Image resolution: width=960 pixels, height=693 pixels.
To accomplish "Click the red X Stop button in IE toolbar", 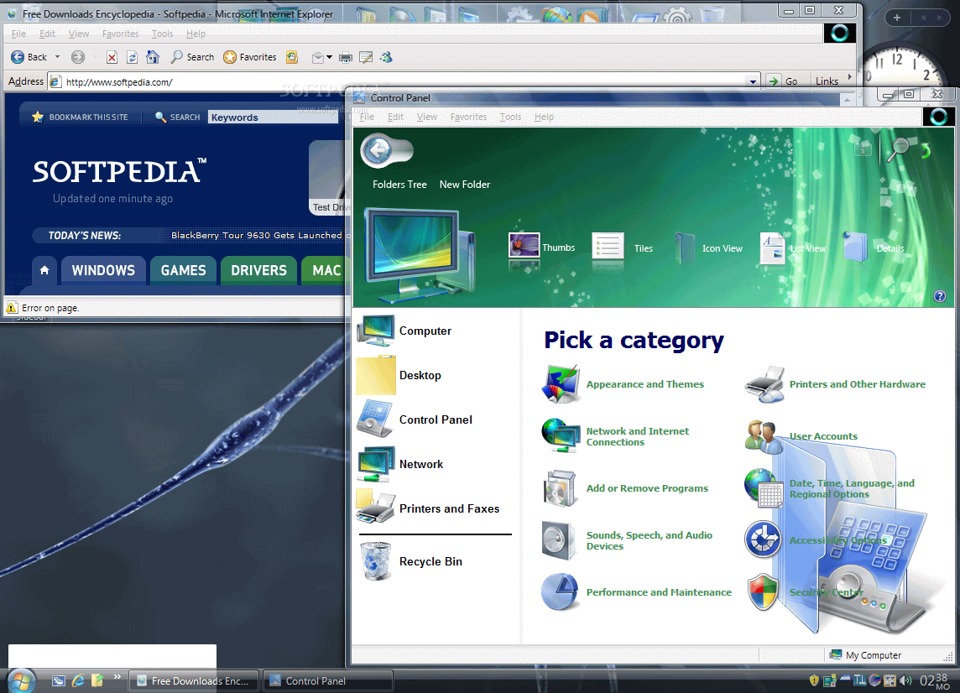I will tap(112, 58).
